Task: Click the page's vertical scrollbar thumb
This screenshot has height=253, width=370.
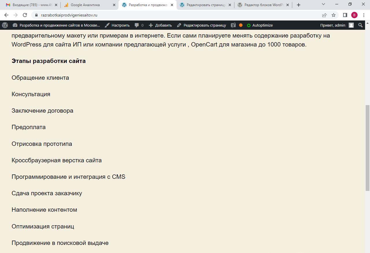Action: 367,147
